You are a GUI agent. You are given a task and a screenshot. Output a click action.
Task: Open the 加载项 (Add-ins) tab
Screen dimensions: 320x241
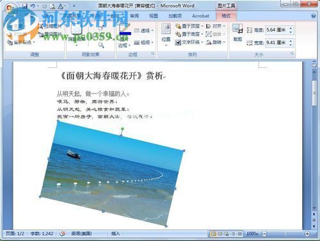tap(175, 16)
